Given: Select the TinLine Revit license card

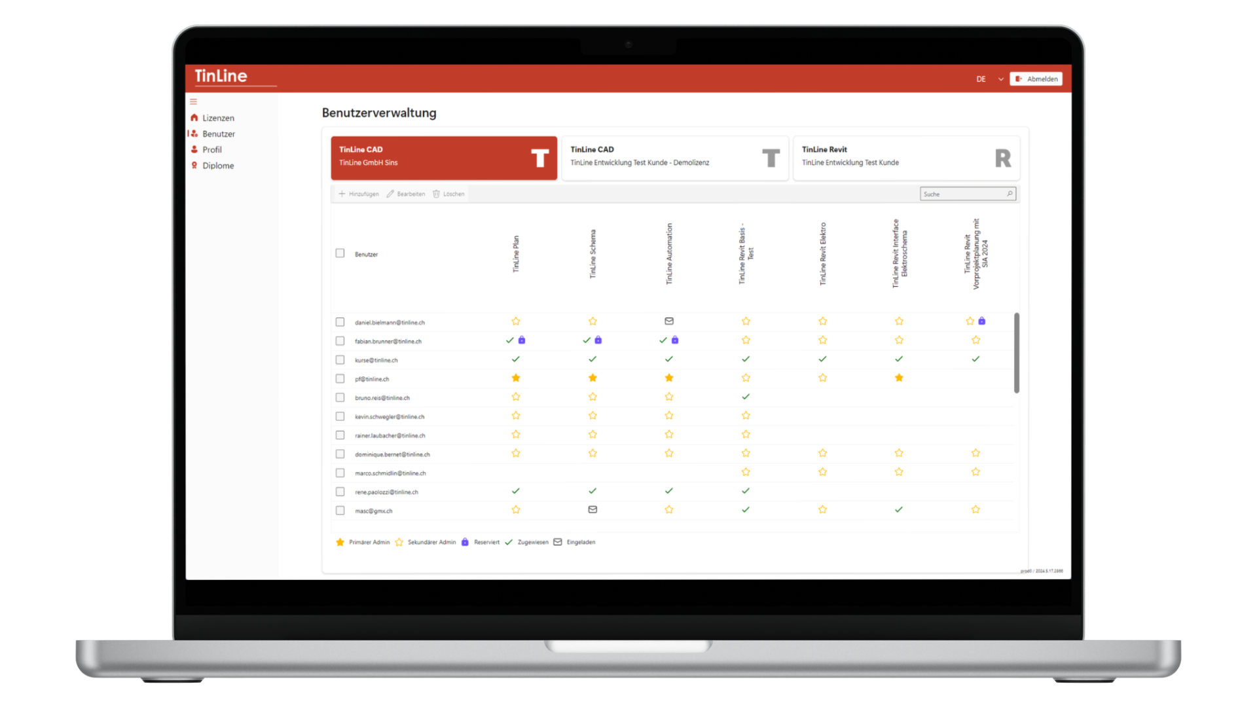Looking at the screenshot, I should (x=907, y=158).
